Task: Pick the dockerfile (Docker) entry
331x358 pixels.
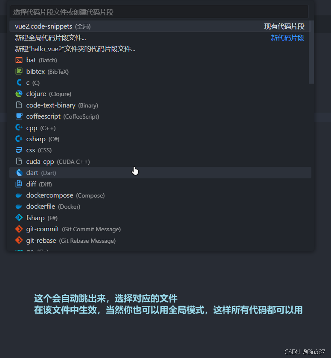Action: click(x=160, y=207)
